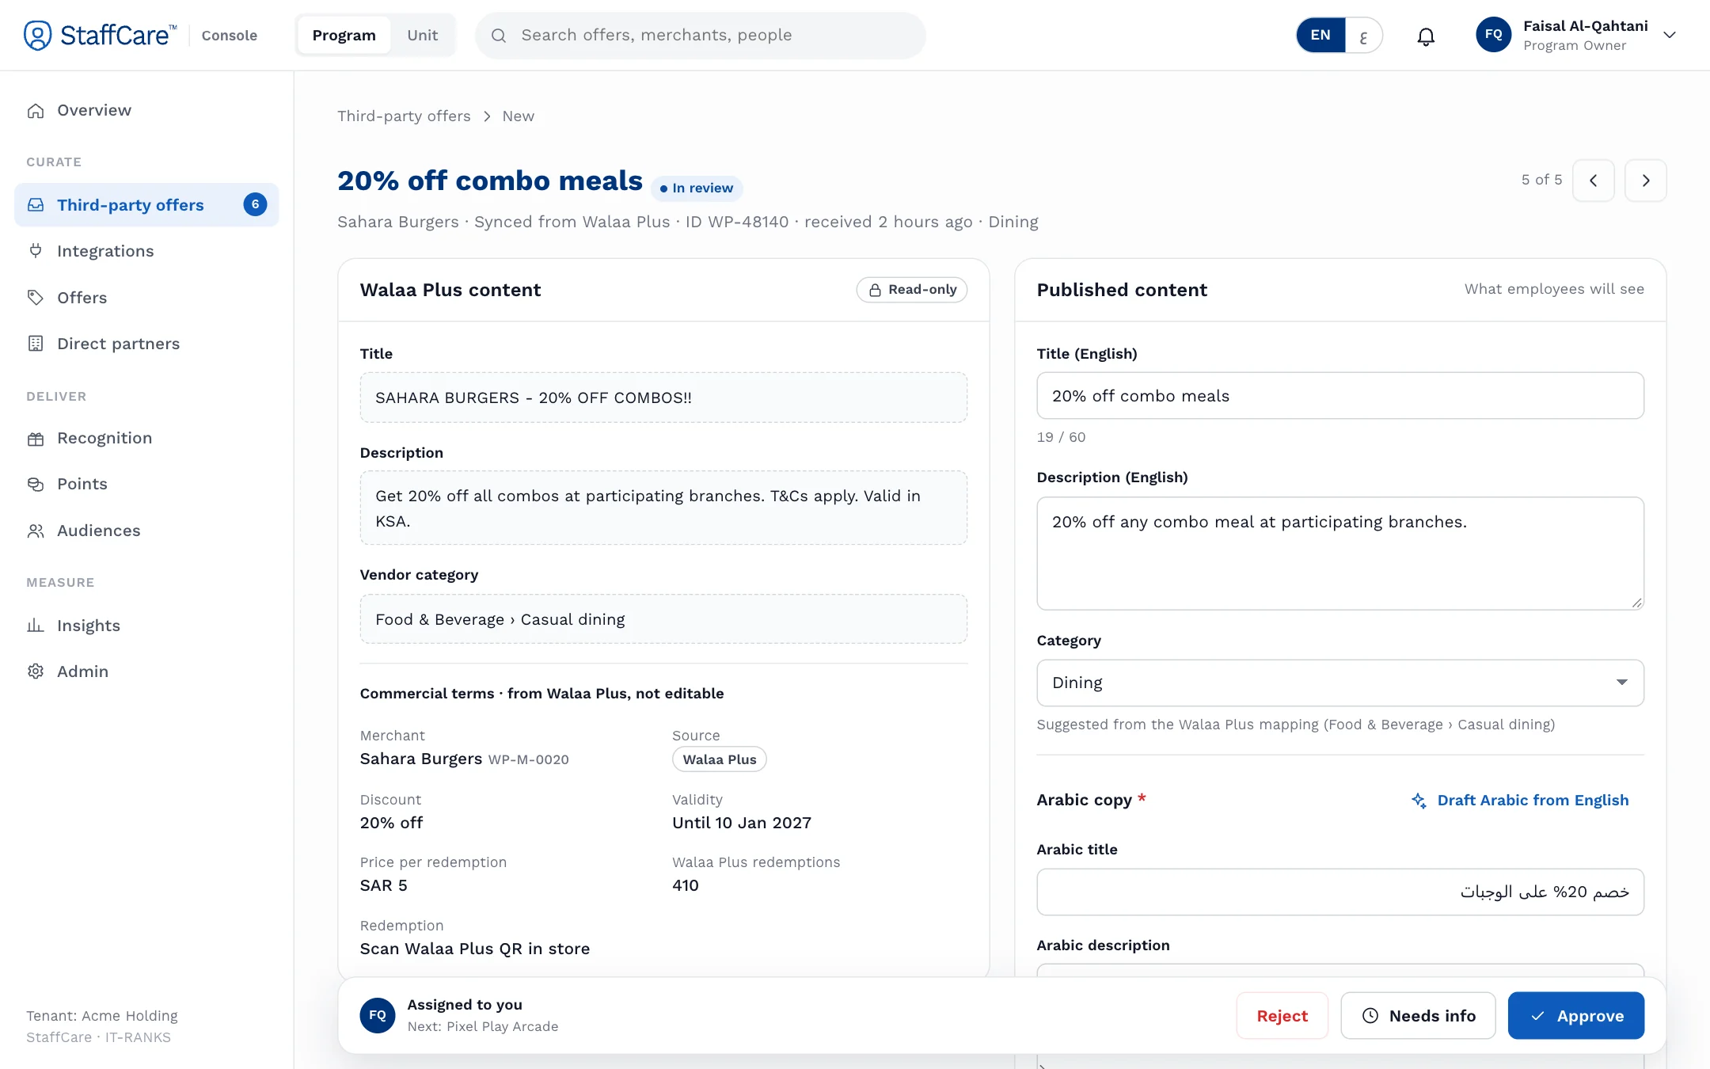This screenshot has height=1069, width=1710.
Task: Open Third-party offers in sidebar
Action: pyautogui.click(x=146, y=205)
